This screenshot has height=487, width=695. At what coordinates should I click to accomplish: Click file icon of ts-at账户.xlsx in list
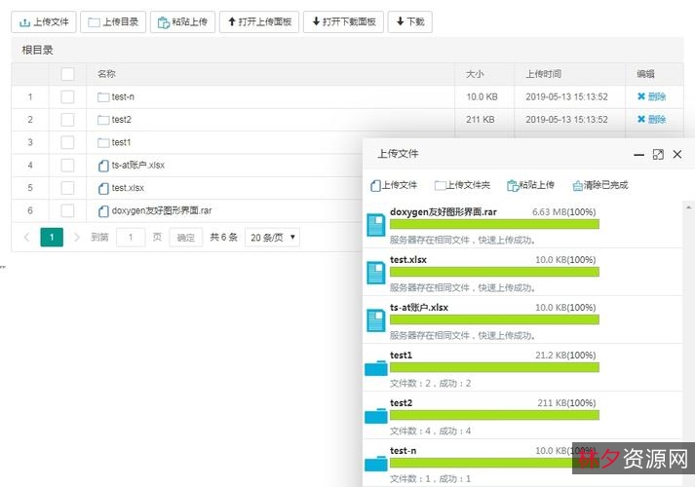point(103,166)
